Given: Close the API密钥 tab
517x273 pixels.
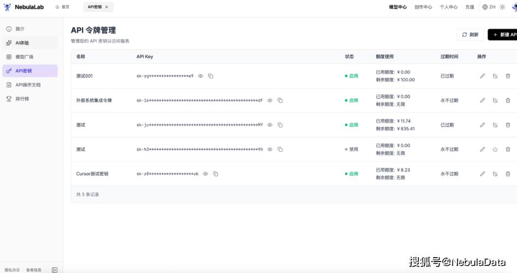Looking at the screenshot, I should (x=106, y=7).
